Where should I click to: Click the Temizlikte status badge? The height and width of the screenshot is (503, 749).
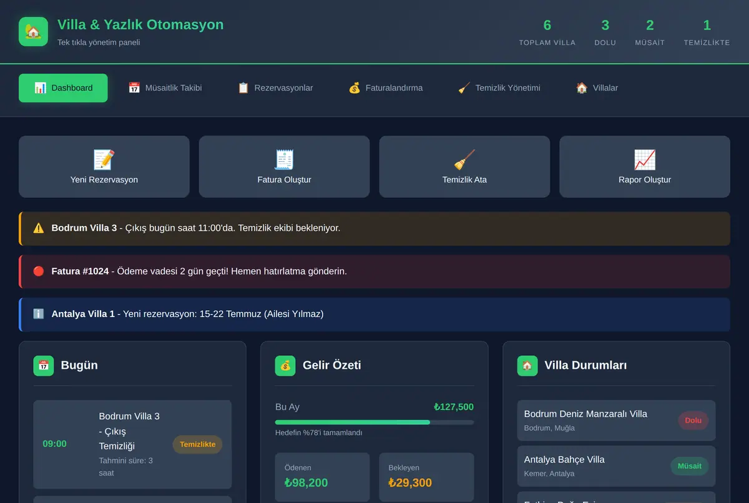pyautogui.click(x=197, y=444)
